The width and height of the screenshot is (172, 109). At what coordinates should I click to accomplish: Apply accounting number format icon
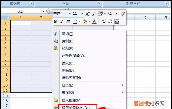[x=100, y=14]
